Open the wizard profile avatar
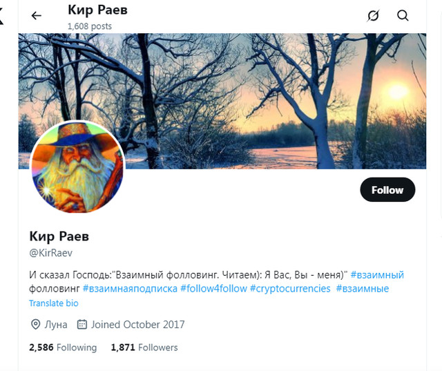This screenshot has height=371, width=442. point(77,167)
